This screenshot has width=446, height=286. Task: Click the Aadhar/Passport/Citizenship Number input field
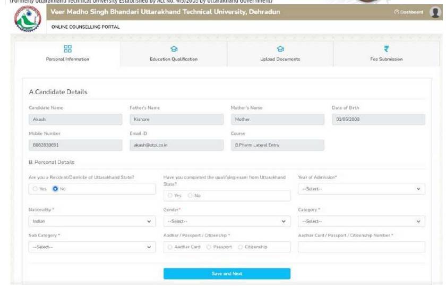[361, 247]
